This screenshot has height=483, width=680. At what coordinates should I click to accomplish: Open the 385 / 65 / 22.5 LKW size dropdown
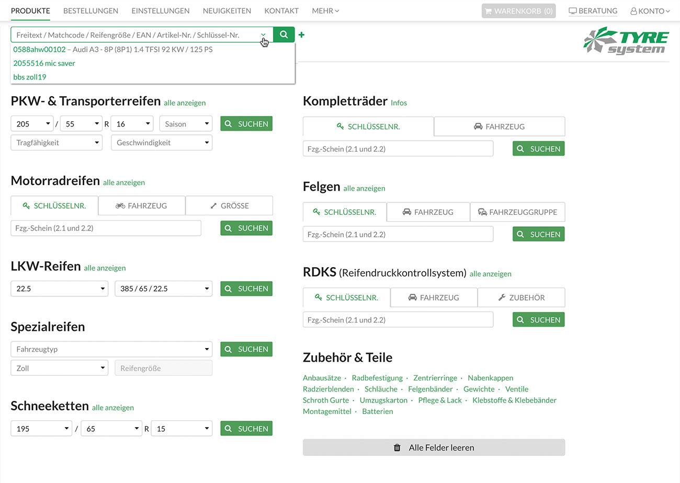pyautogui.click(x=163, y=288)
